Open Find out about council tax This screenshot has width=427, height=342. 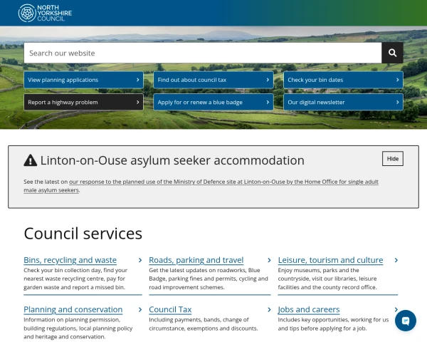213,80
